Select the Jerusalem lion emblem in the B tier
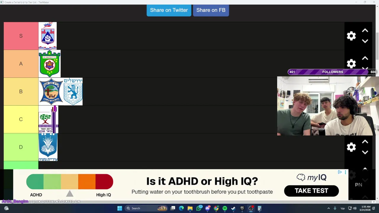Viewport: 379px width, 213px height. point(73,91)
